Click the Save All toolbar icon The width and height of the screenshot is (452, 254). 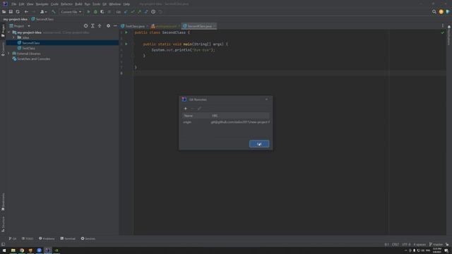coord(11,12)
